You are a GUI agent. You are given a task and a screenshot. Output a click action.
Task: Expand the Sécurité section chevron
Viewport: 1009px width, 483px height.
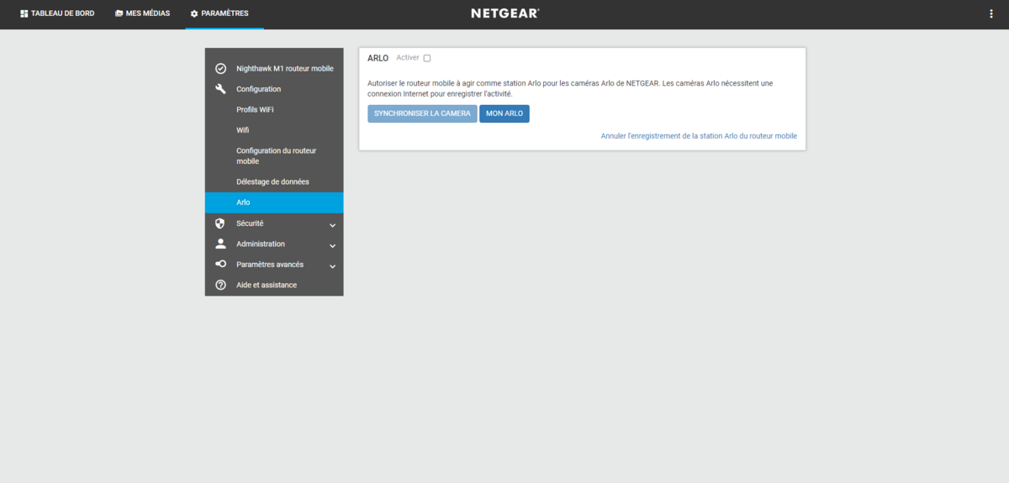click(332, 225)
